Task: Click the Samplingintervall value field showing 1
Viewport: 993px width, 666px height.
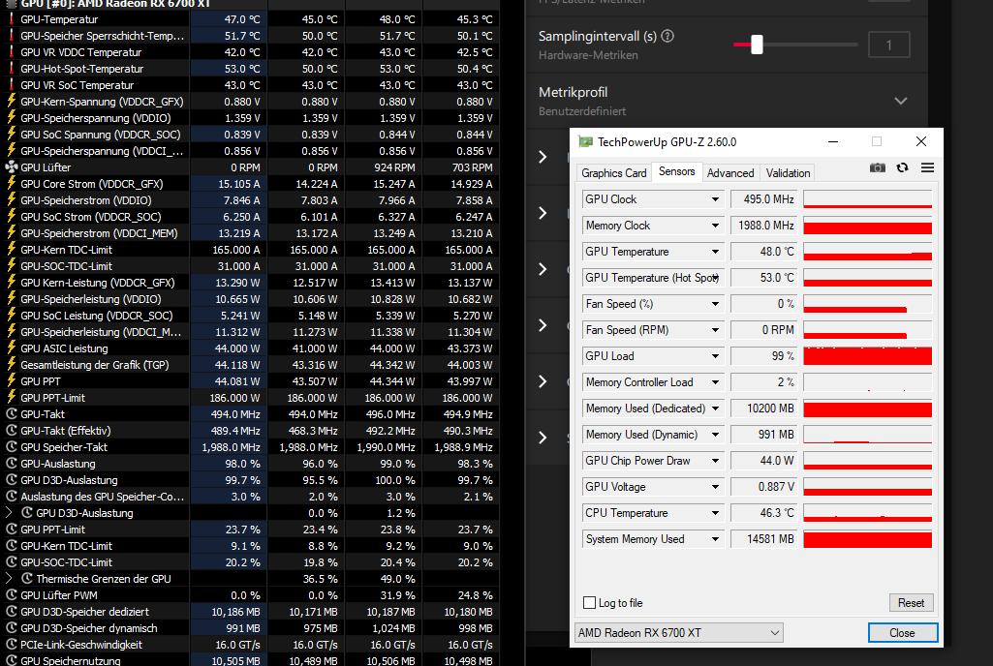Action: pyautogui.click(x=888, y=45)
